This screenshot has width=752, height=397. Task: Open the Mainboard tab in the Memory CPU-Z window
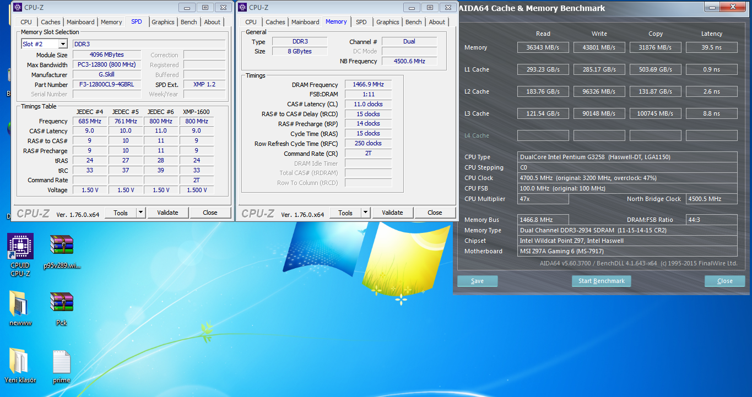click(305, 22)
